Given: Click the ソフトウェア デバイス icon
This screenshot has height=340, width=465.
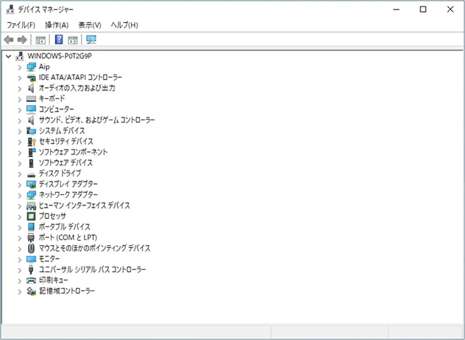Looking at the screenshot, I should pos(31,163).
